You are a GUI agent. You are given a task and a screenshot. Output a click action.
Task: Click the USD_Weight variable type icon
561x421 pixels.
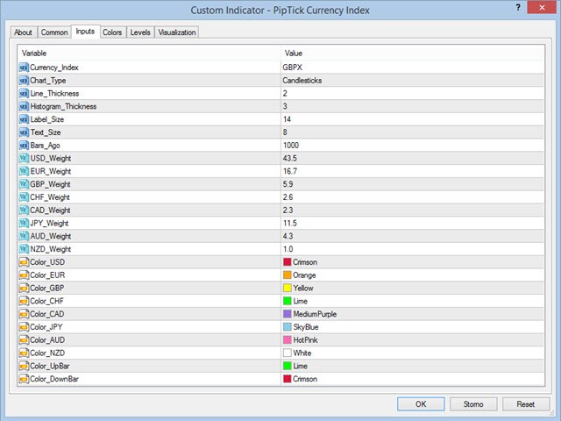[23, 158]
